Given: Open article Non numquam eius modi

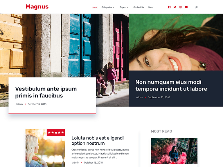Looking at the screenshot, I should coord(171,85).
